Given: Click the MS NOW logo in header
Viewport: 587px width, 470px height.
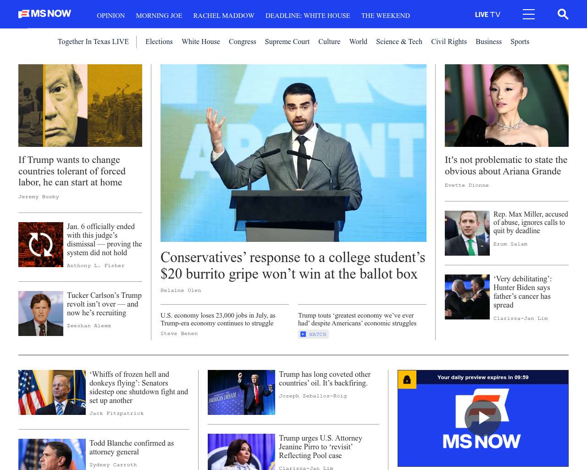Looking at the screenshot, I should tap(44, 14).
